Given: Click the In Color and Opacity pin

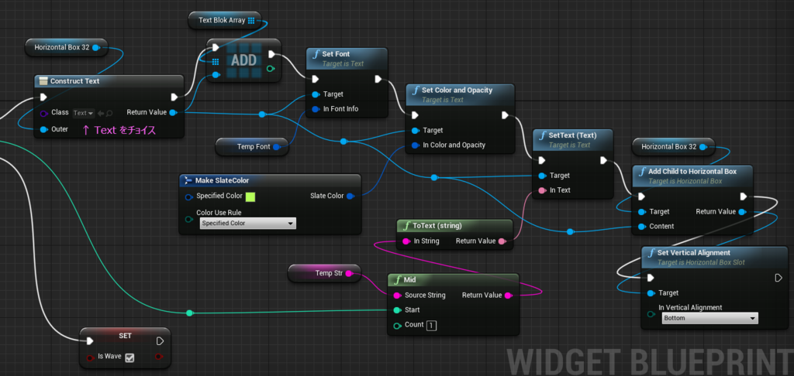Looking at the screenshot, I should tap(416, 145).
